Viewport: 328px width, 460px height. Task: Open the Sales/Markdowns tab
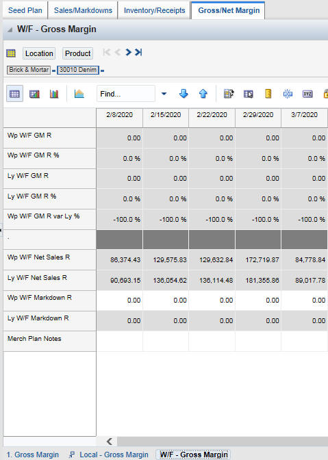83,10
